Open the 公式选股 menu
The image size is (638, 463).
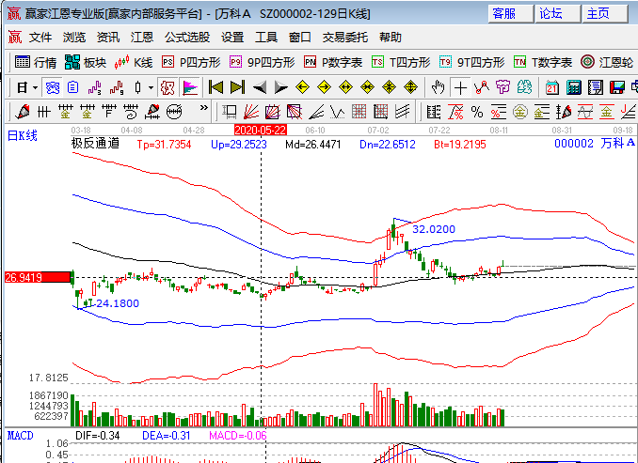pyautogui.click(x=187, y=38)
